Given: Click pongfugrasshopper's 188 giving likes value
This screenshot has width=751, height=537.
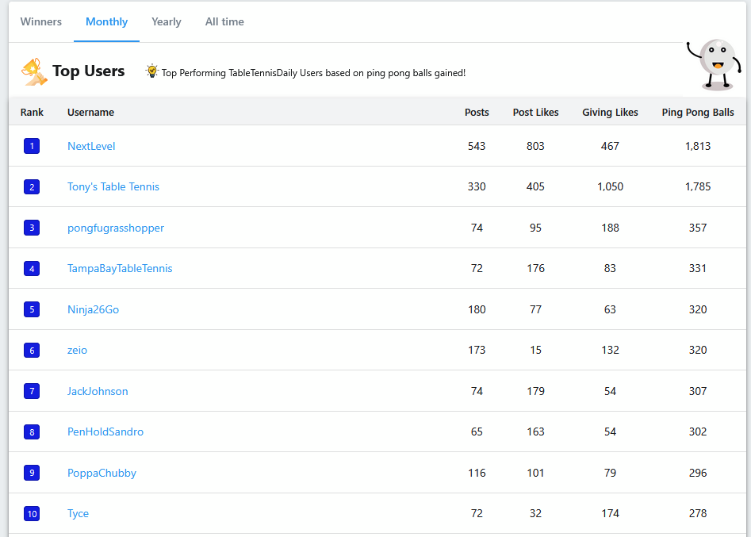Looking at the screenshot, I should 610,228.
